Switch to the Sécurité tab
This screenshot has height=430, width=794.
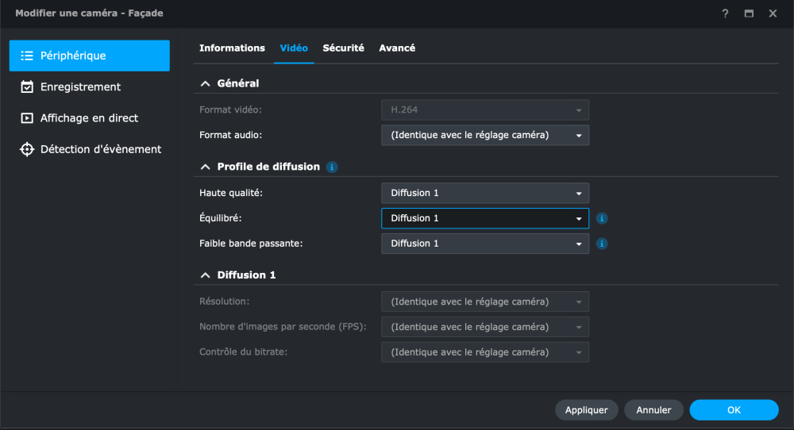pos(343,48)
